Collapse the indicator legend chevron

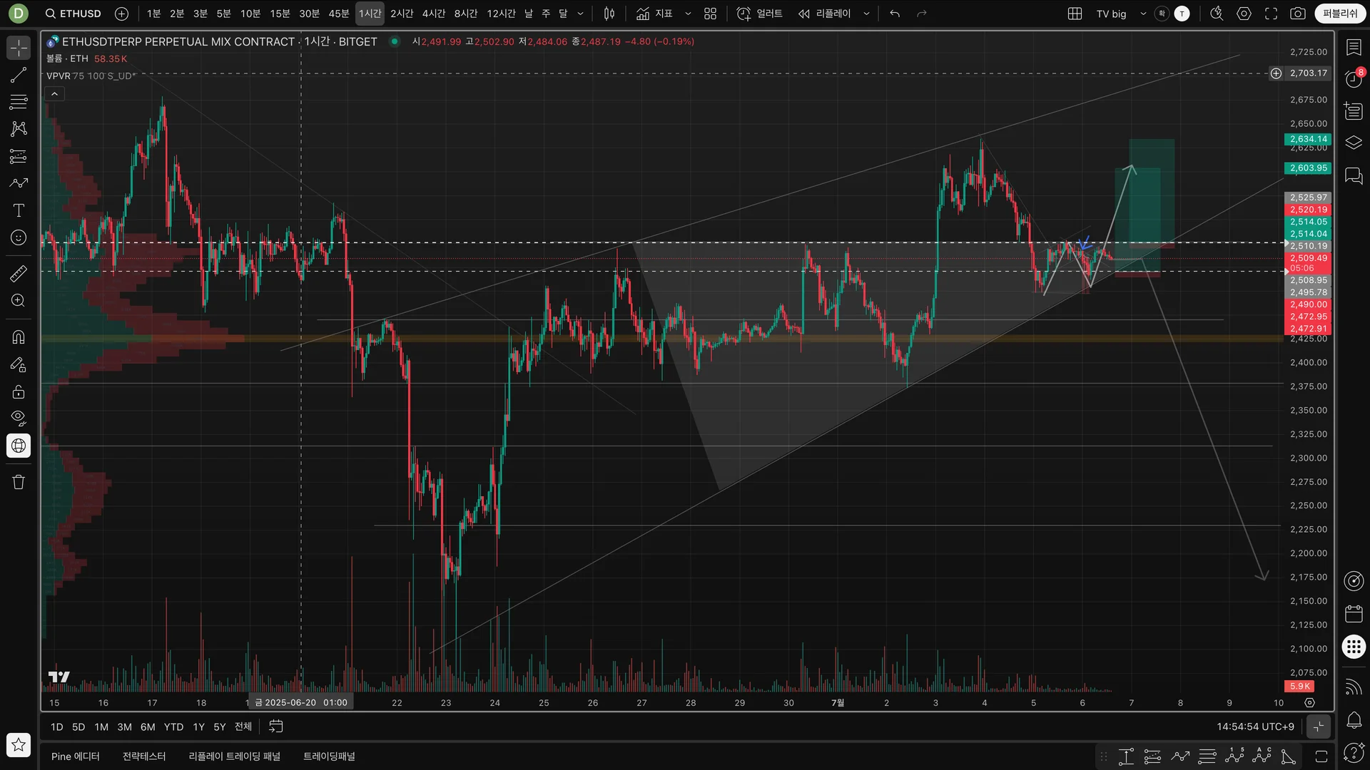click(x=54, y=94)
